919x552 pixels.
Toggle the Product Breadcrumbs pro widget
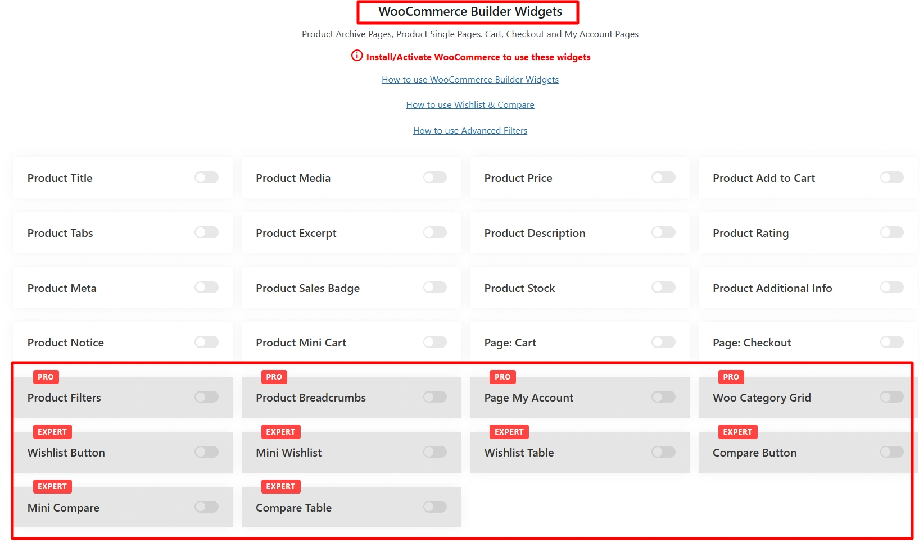(435, 397)
